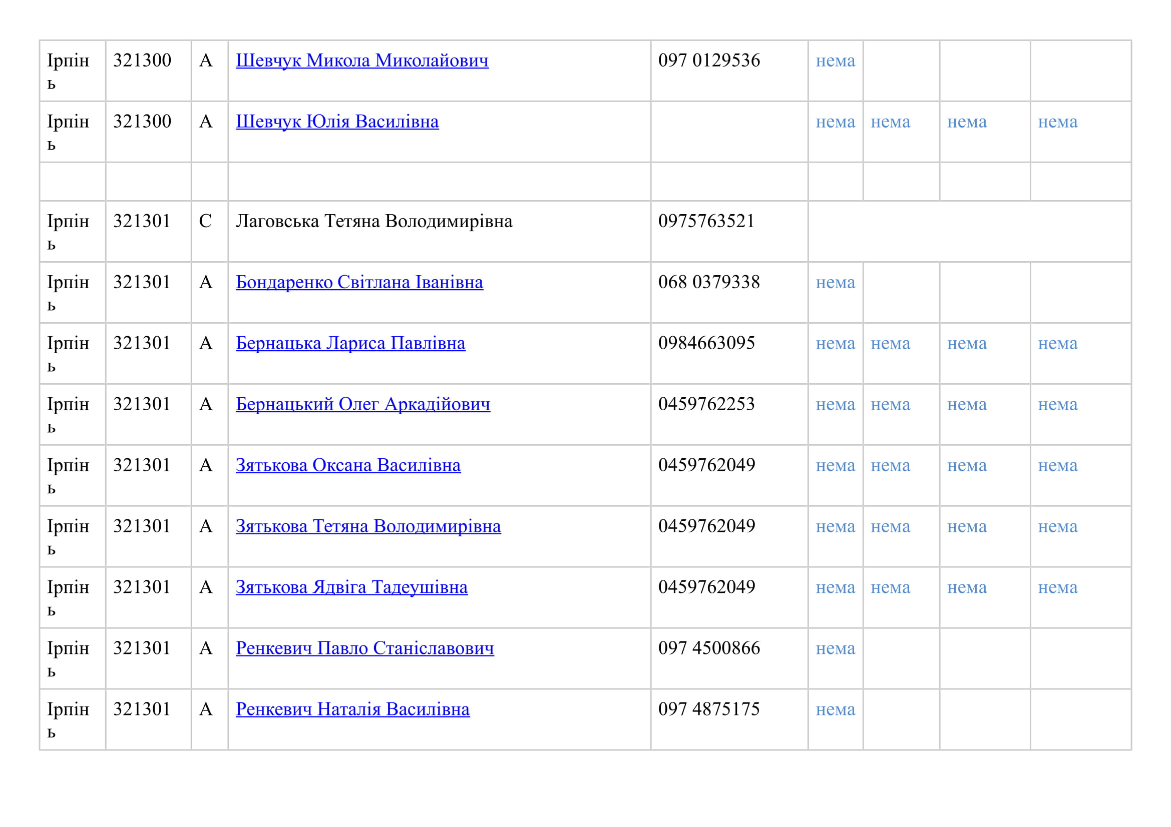Open the Зятькова Ядвіга Тадеушівна link

351,587
